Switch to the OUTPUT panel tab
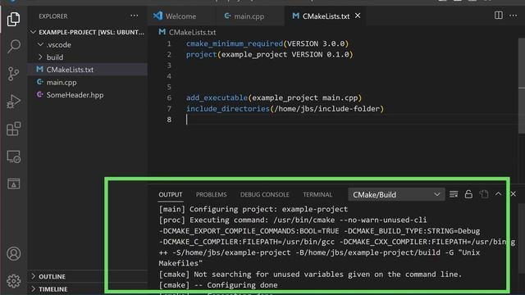The width and height of the screenshot is (525, 295). coord(171,195)
